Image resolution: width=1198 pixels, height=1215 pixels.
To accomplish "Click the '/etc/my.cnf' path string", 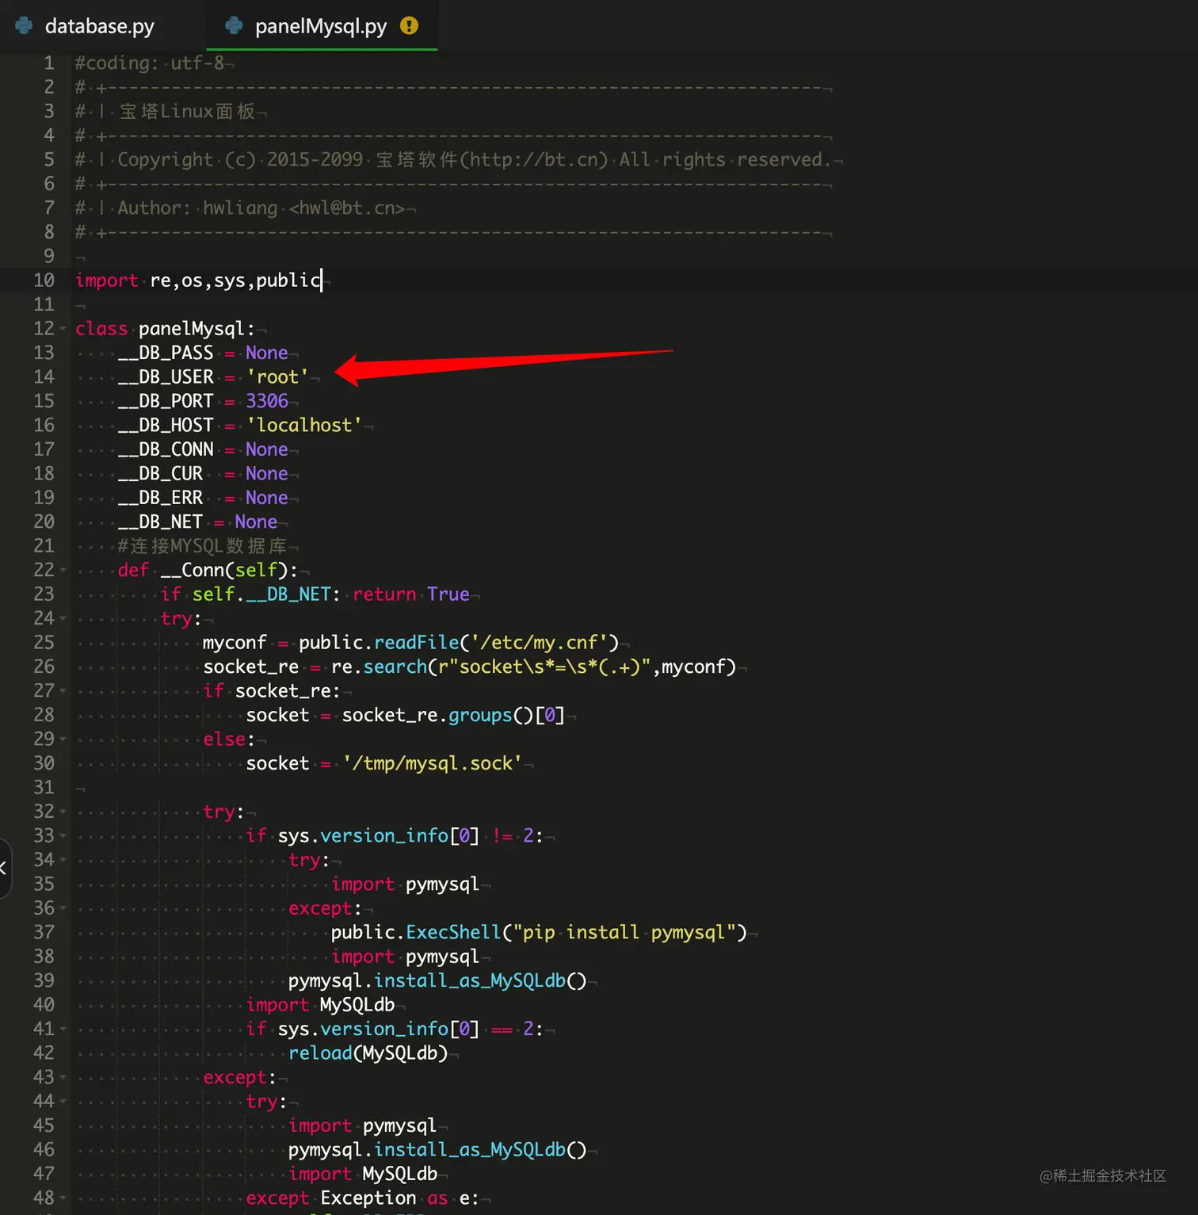I will pyautogui.click(x=540, y=643).
